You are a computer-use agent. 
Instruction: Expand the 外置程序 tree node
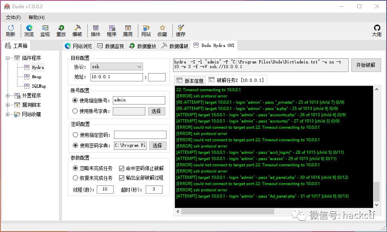click(8, 96)
